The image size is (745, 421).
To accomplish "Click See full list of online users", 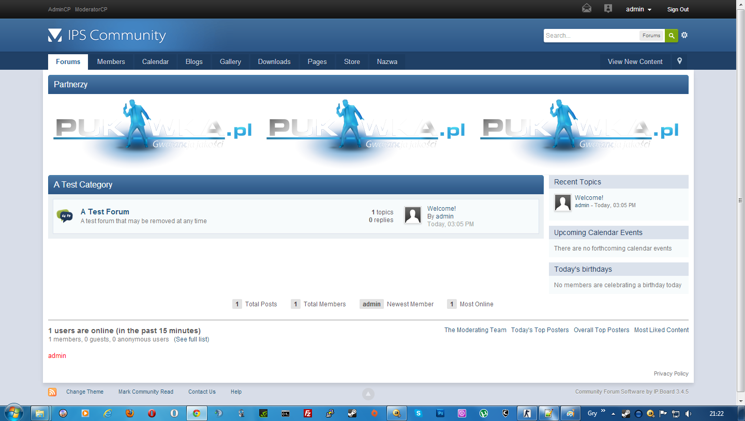I will click(x=191, y=339).
